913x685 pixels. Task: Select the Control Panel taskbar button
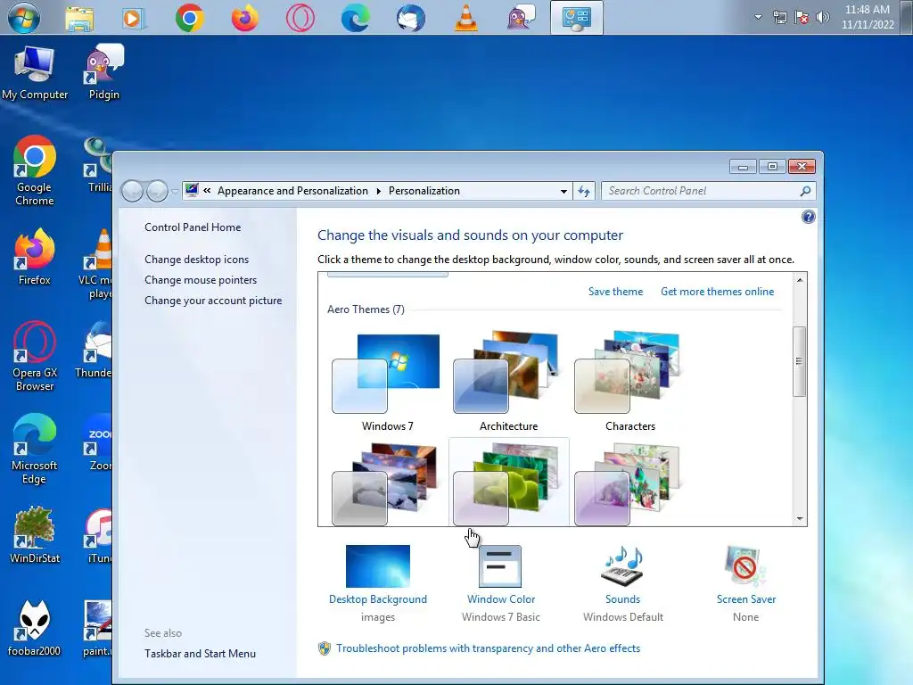pyautogui.click(x=577, y=18)
